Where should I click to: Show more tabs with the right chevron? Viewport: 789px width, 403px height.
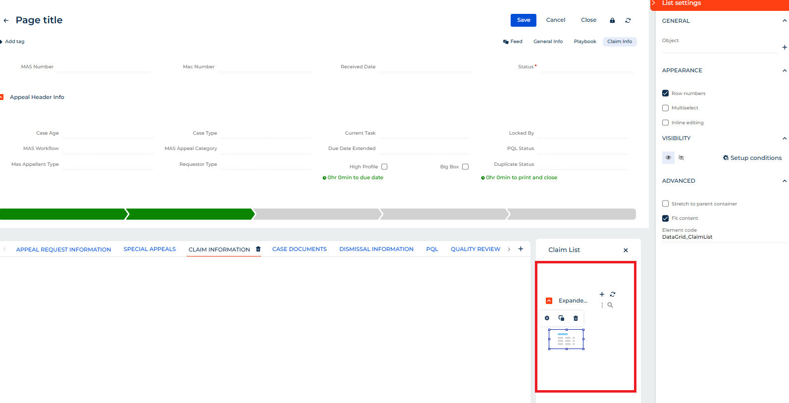509,249
